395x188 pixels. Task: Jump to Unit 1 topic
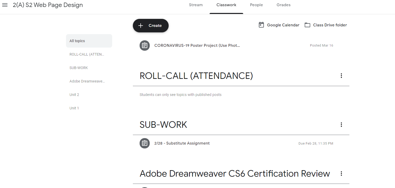coord(74,108)
